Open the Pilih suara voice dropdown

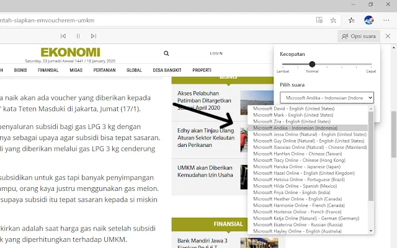pyautogui.click(x=327, y=98)
